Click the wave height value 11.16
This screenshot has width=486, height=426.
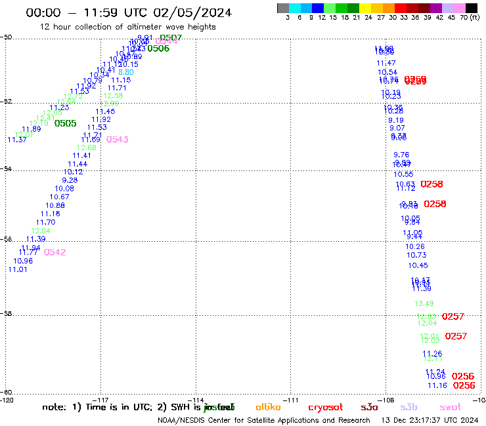pos(437,385)
